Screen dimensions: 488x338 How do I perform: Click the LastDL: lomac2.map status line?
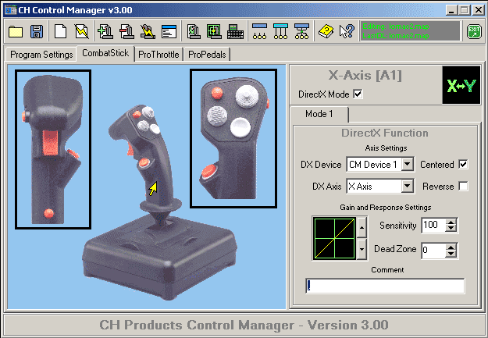coord(396,36)
